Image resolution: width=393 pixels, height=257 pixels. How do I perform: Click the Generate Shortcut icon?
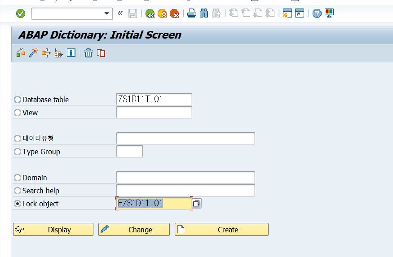click(x=300, y=13)
